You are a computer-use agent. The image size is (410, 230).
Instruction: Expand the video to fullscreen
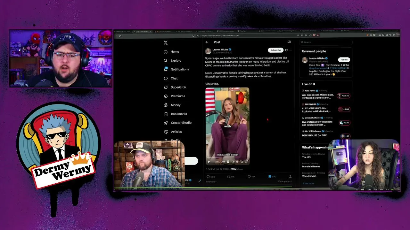coord(246,162)
